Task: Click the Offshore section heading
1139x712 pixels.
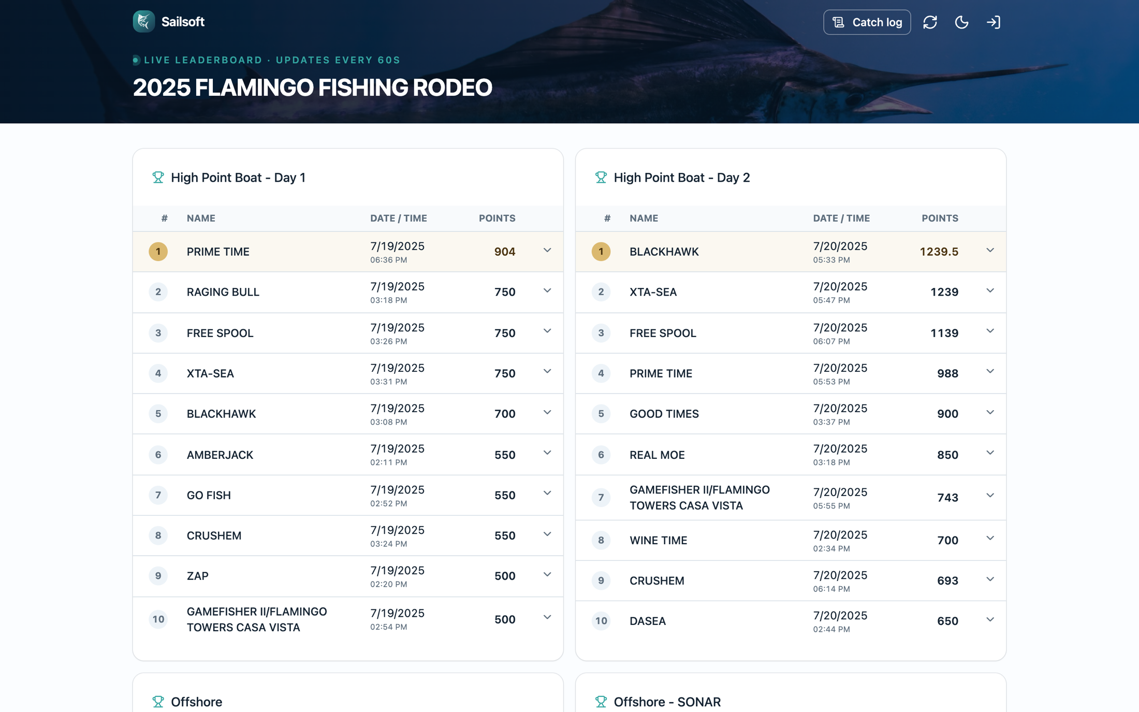Action: [x=196, y=702]
